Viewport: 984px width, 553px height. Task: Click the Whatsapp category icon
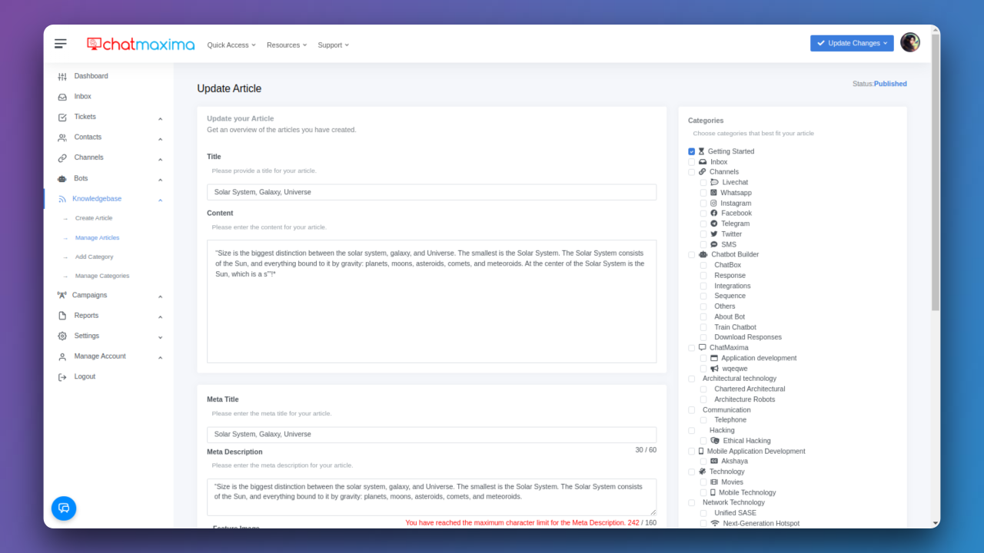[x=713, y=193]
